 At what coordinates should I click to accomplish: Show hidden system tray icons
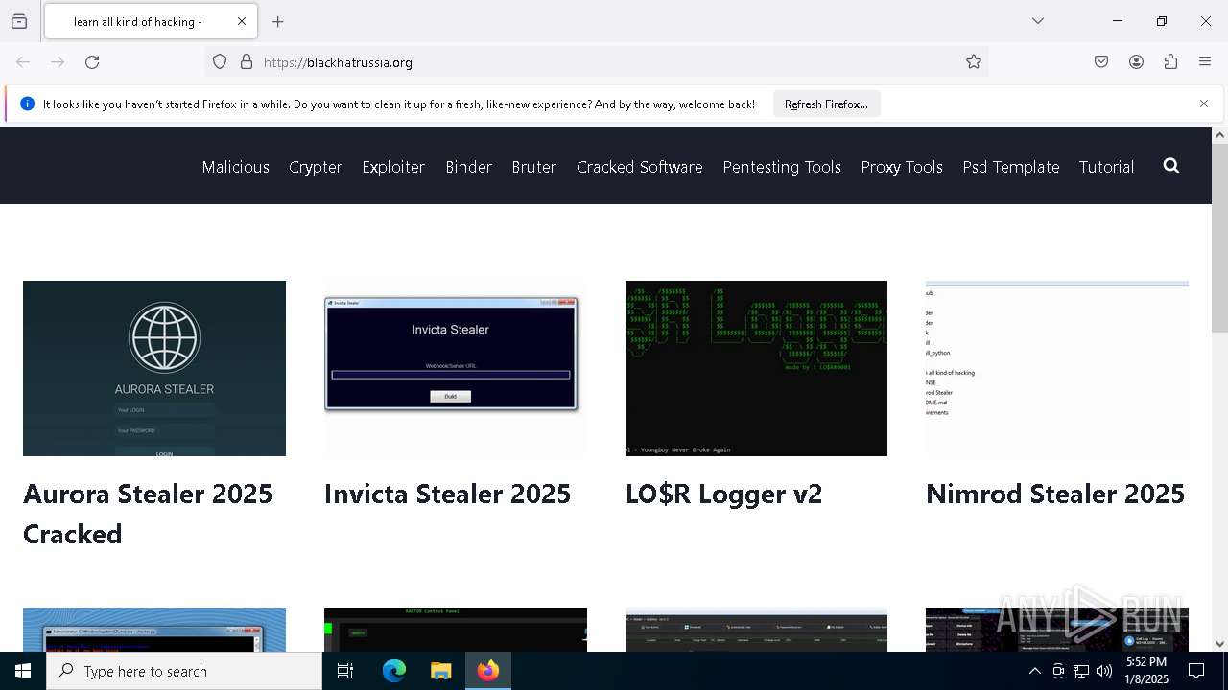(1034, 671)
